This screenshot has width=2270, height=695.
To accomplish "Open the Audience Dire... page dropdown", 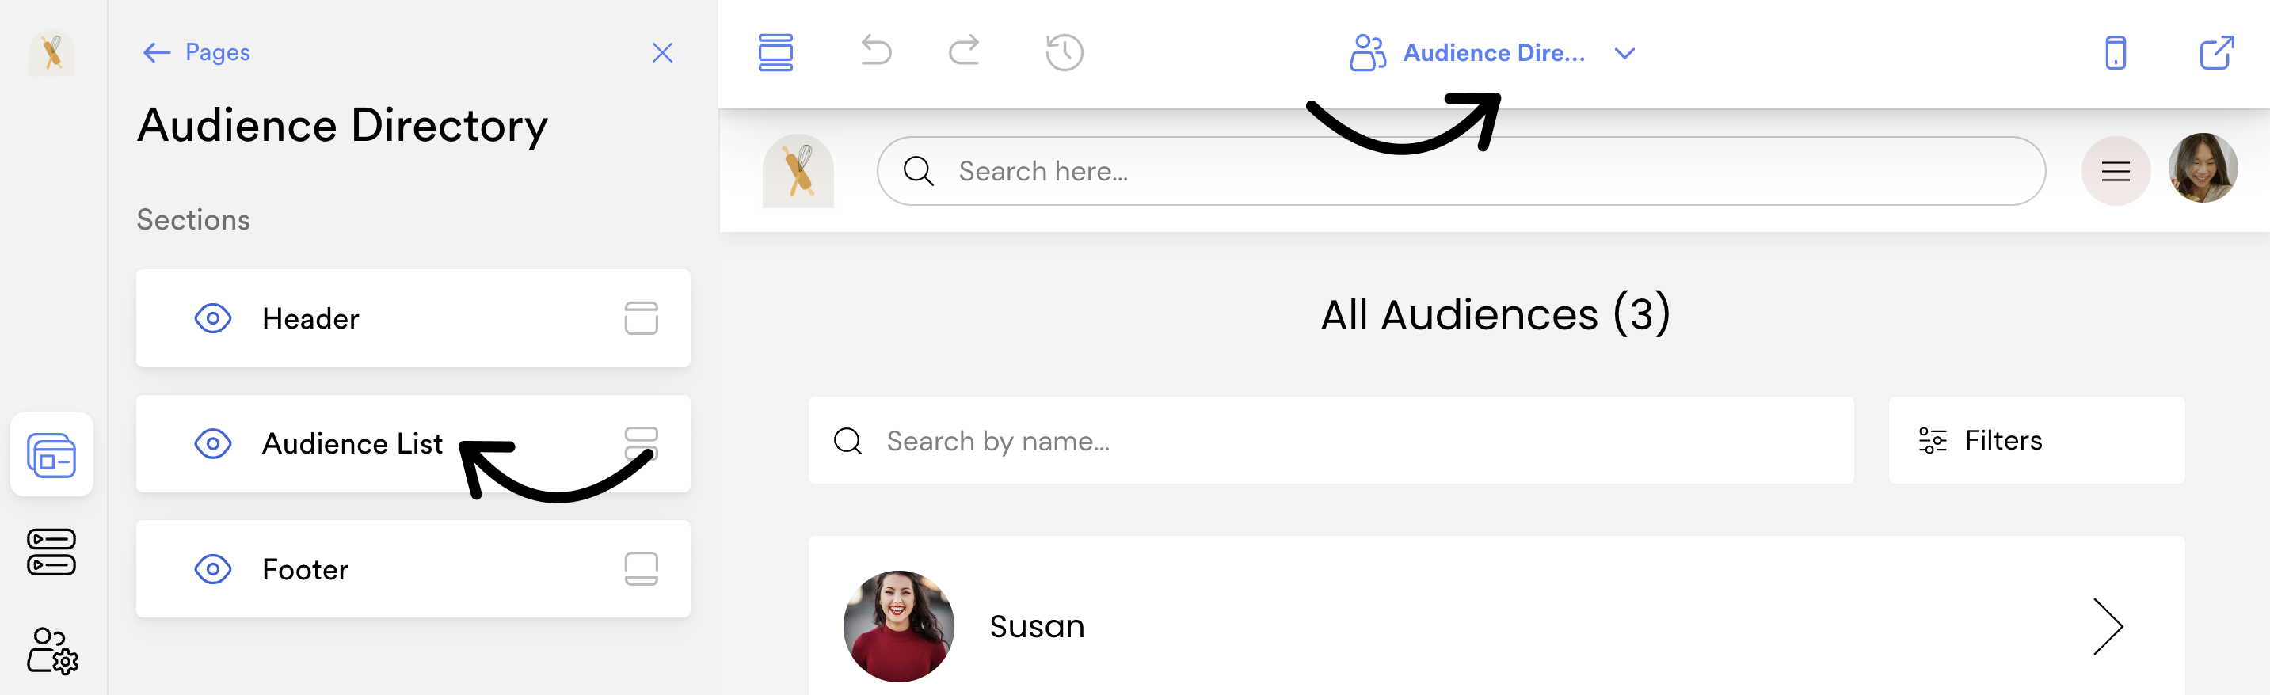I will (x=1492, y=53).
